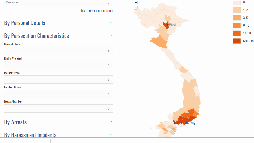Zoom out on the Vietnam map
254x143 pixels.
(x=136, y=7)
